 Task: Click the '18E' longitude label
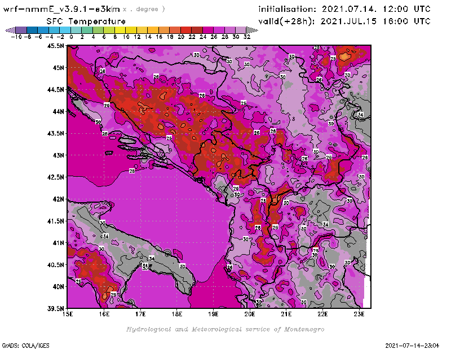click(x=177, y=314)
